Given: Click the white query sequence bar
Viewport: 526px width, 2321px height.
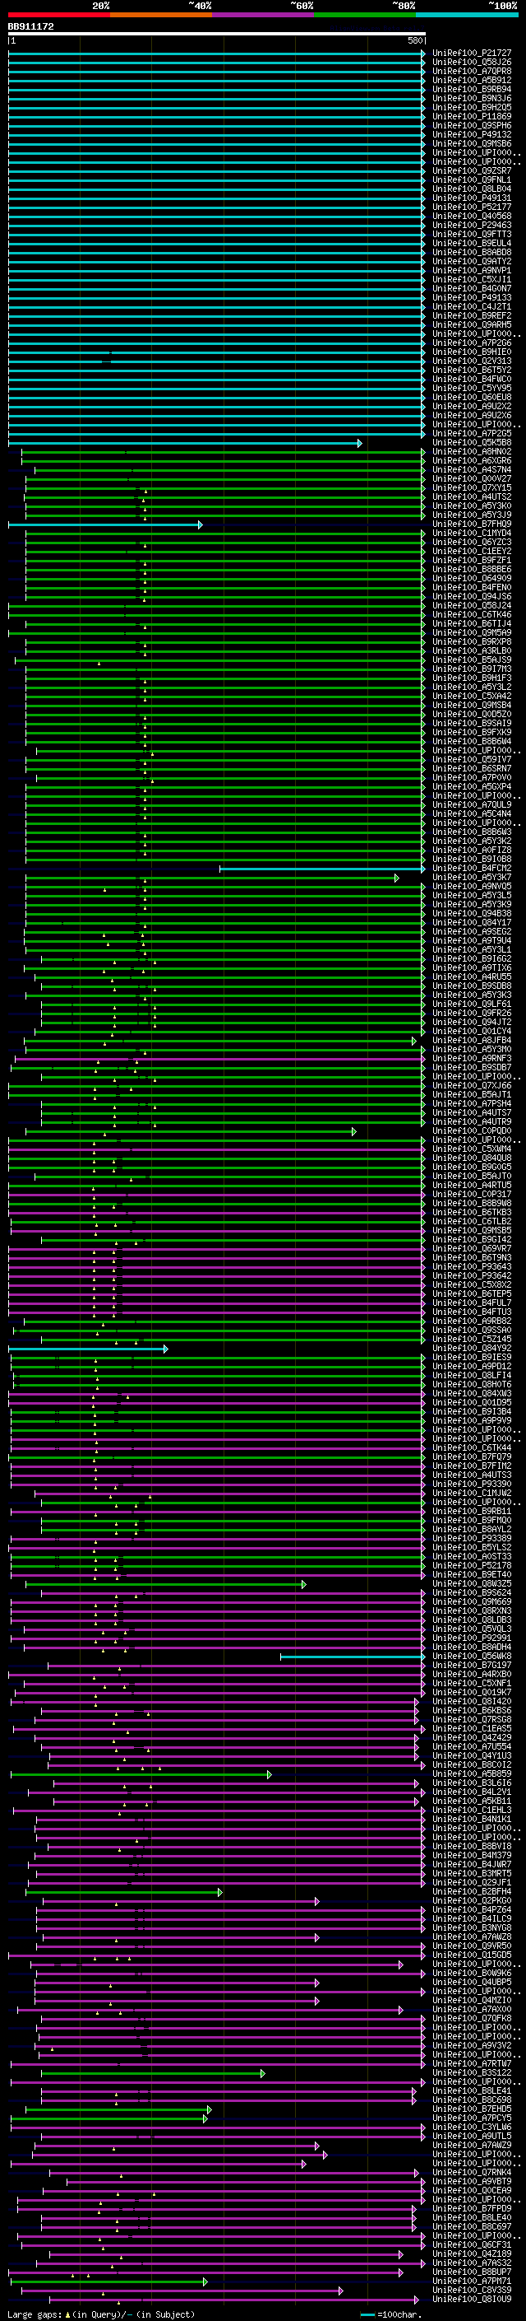Looking at the screenshot, I should [x=217, y=35].
